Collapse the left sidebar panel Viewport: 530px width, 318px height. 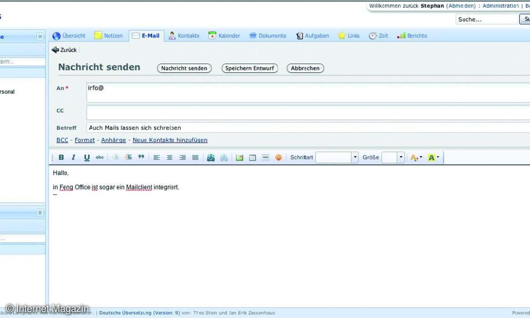[x=40, y=37]
